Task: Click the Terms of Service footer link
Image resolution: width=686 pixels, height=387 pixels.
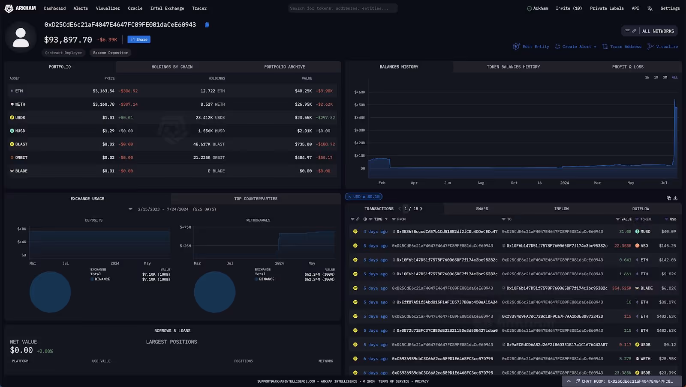Action: coord(394,381)
